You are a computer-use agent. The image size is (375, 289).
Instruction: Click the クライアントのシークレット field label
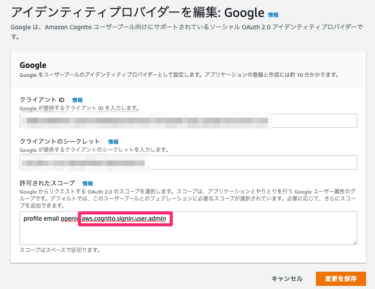[x=60, y=142]
